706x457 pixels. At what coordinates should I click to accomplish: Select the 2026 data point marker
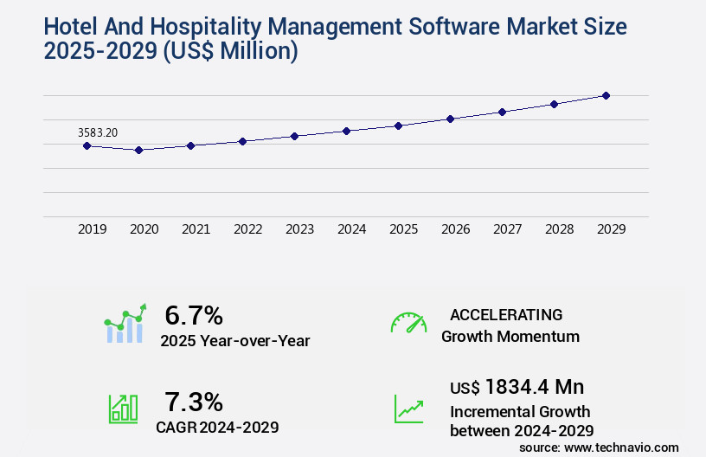(450, 119)
